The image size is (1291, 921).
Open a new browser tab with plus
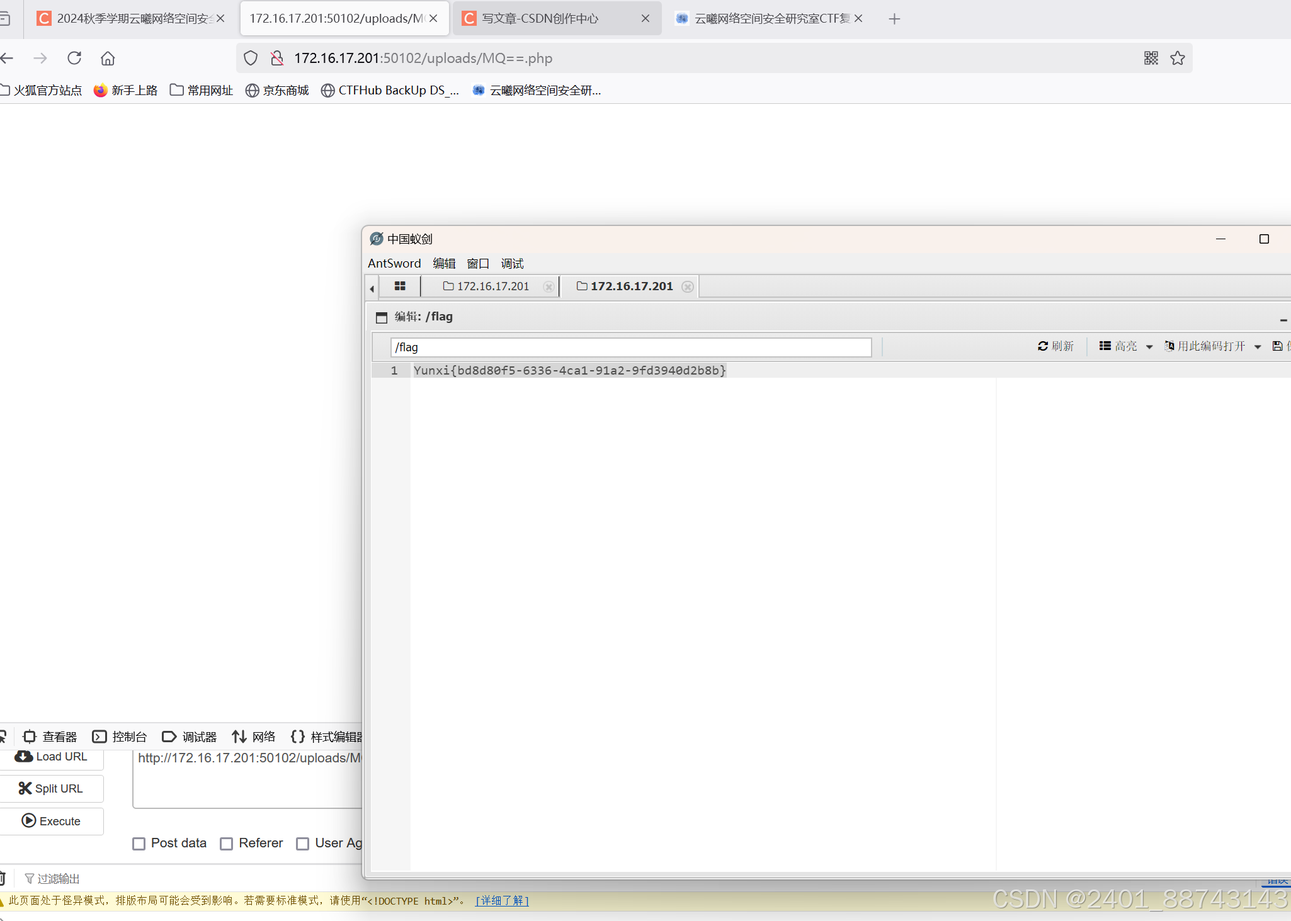(x=894, y=19)
